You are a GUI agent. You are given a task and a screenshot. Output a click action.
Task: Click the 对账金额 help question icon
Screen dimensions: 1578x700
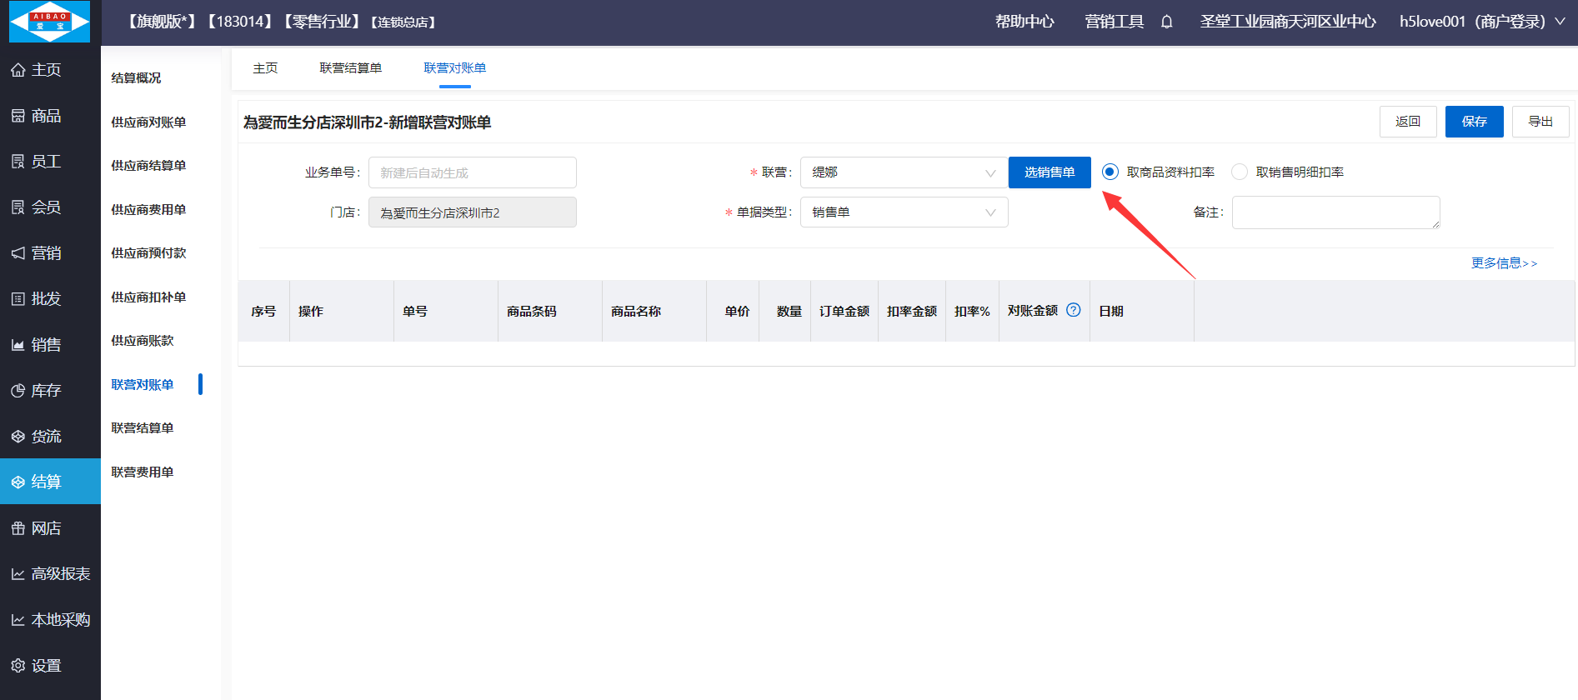pos(1074,310)
